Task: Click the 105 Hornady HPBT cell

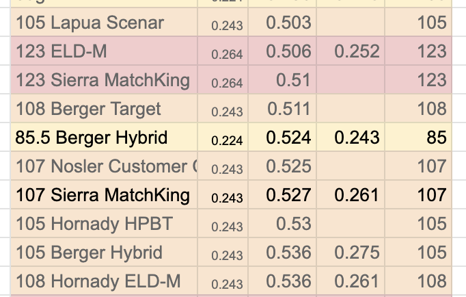Action: (104, 223)
